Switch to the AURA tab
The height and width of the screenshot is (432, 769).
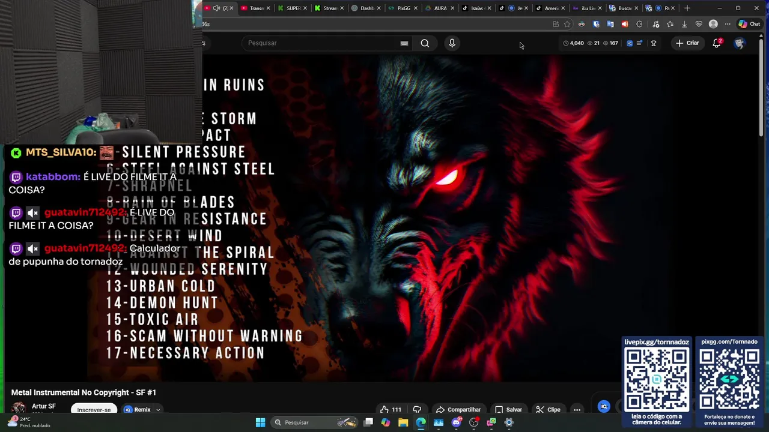(x=439, y=8)
